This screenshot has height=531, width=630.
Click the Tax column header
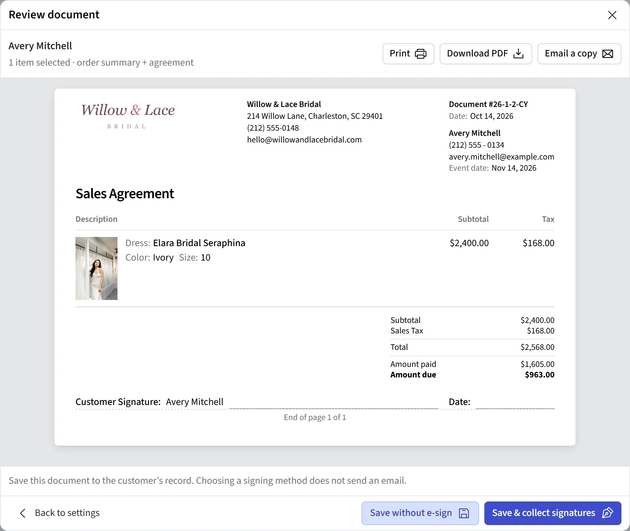(548, 219)
